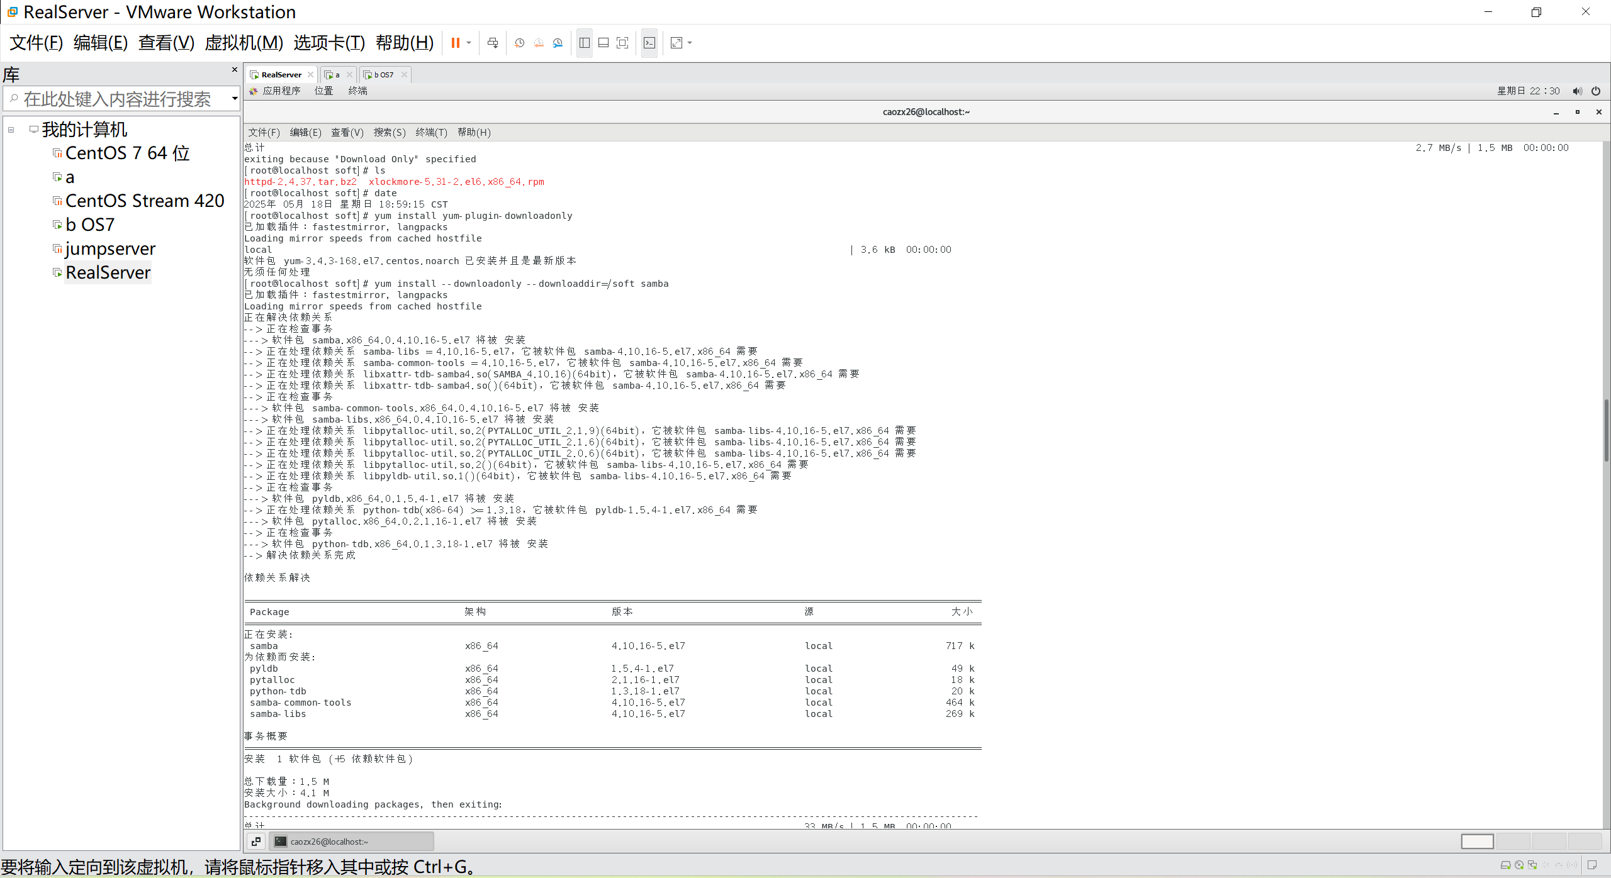Toggle the thumbnail bar view button

pyautogui.click(x=603, y=43)
